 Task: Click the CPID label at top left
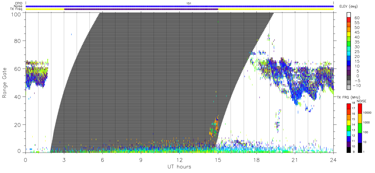[18, 3]
